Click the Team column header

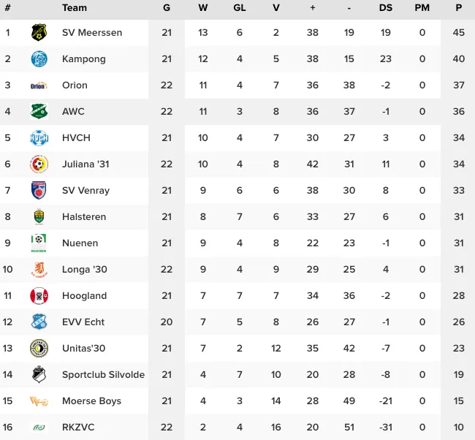(75, 8)
